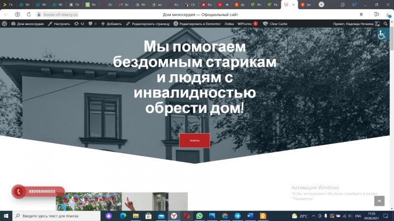Click the bookmark icon in address bar
394x221 pixels.
(x=361, y=15)
